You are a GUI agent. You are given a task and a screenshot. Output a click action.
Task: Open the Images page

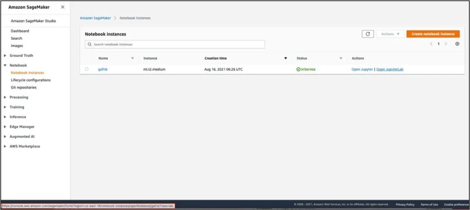coord(17,46)
